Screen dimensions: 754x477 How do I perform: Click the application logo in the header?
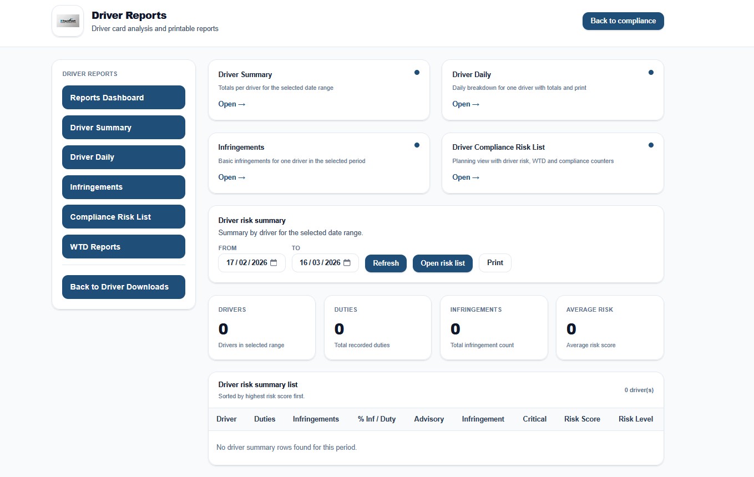(x=67, y=21)
